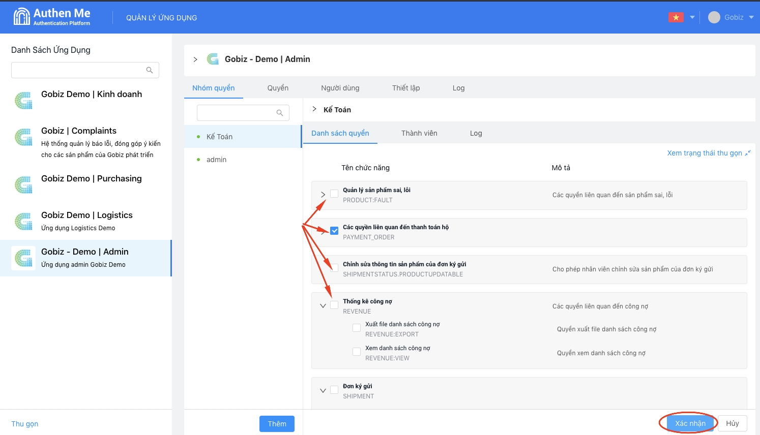Check the Quản lý sản phẩm sai, lỗi checkbox
The image size is (760, 435).
334,194
